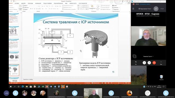Switch to the ПЕРЕХОДЫ tab

(30, 4)
